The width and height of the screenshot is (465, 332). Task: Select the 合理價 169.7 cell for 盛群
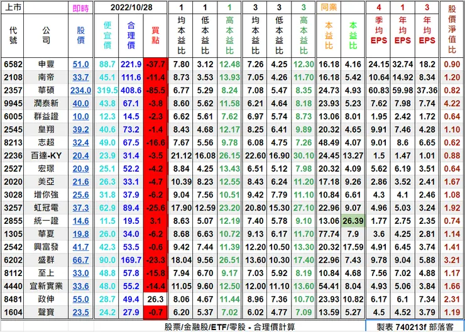(131, 260)
